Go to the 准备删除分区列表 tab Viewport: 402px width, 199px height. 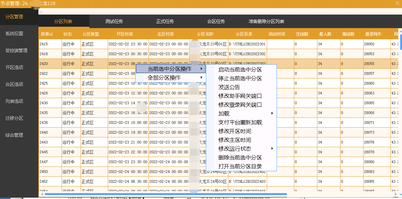266,21
